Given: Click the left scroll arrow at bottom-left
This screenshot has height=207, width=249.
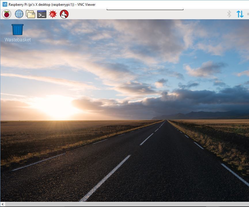Looking at the screenshot, I should click(x=2, y=204).
